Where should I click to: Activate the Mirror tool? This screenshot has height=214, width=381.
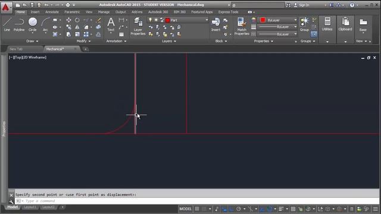(x=77, y=27)
